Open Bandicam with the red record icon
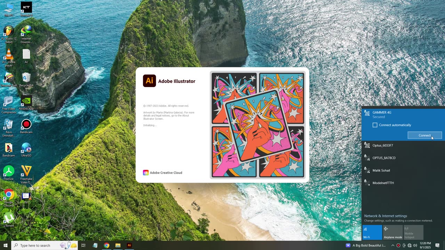This screenshot has height=250, width=445. 26,126
